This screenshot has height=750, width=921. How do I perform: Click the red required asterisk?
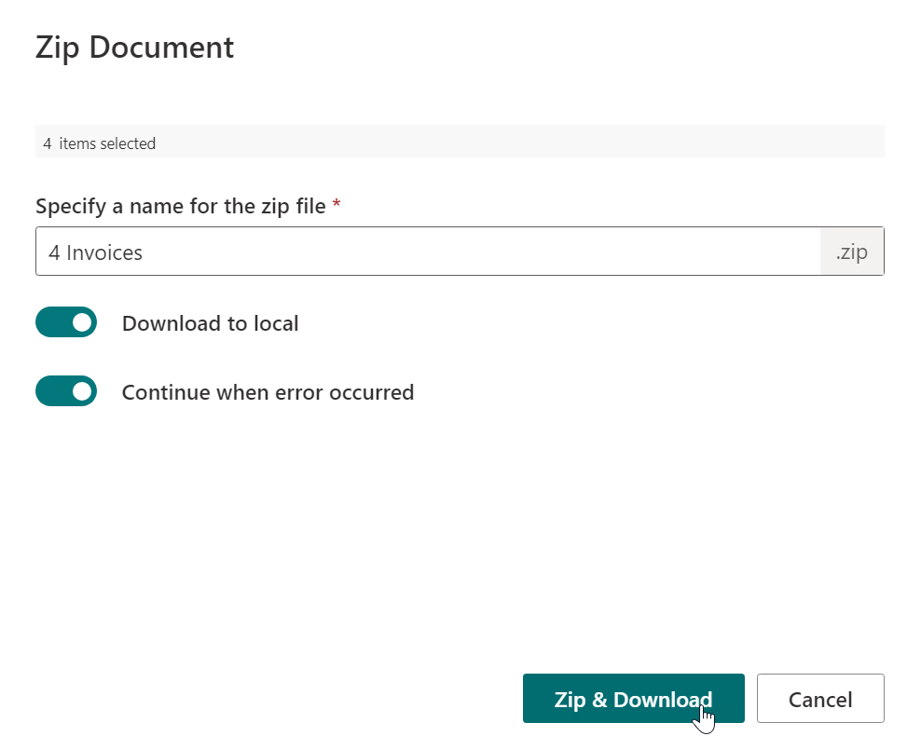click(x=336, y=204)
